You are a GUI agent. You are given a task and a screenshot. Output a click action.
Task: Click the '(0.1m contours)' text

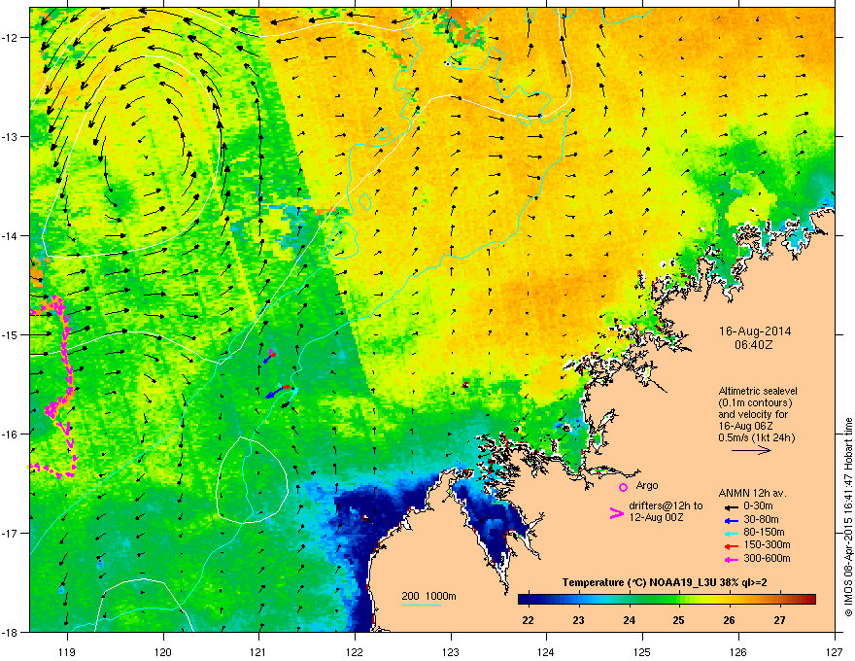[755, 403]
